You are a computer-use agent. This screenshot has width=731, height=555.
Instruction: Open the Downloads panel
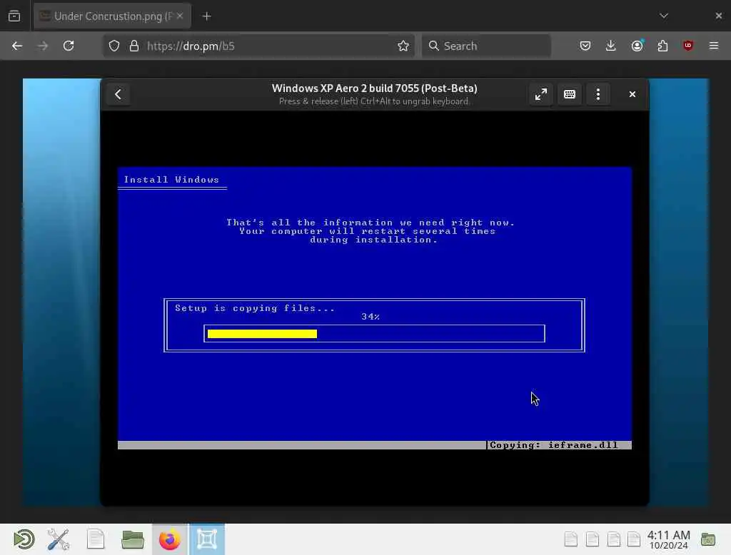coord(611,46)
